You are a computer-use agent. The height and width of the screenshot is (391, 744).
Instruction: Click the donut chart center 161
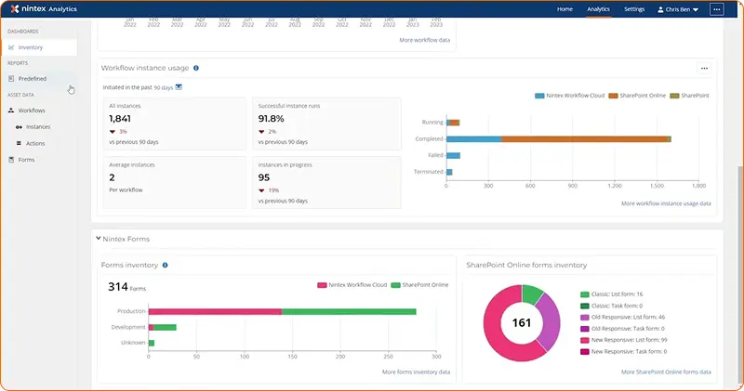[522, 323]
